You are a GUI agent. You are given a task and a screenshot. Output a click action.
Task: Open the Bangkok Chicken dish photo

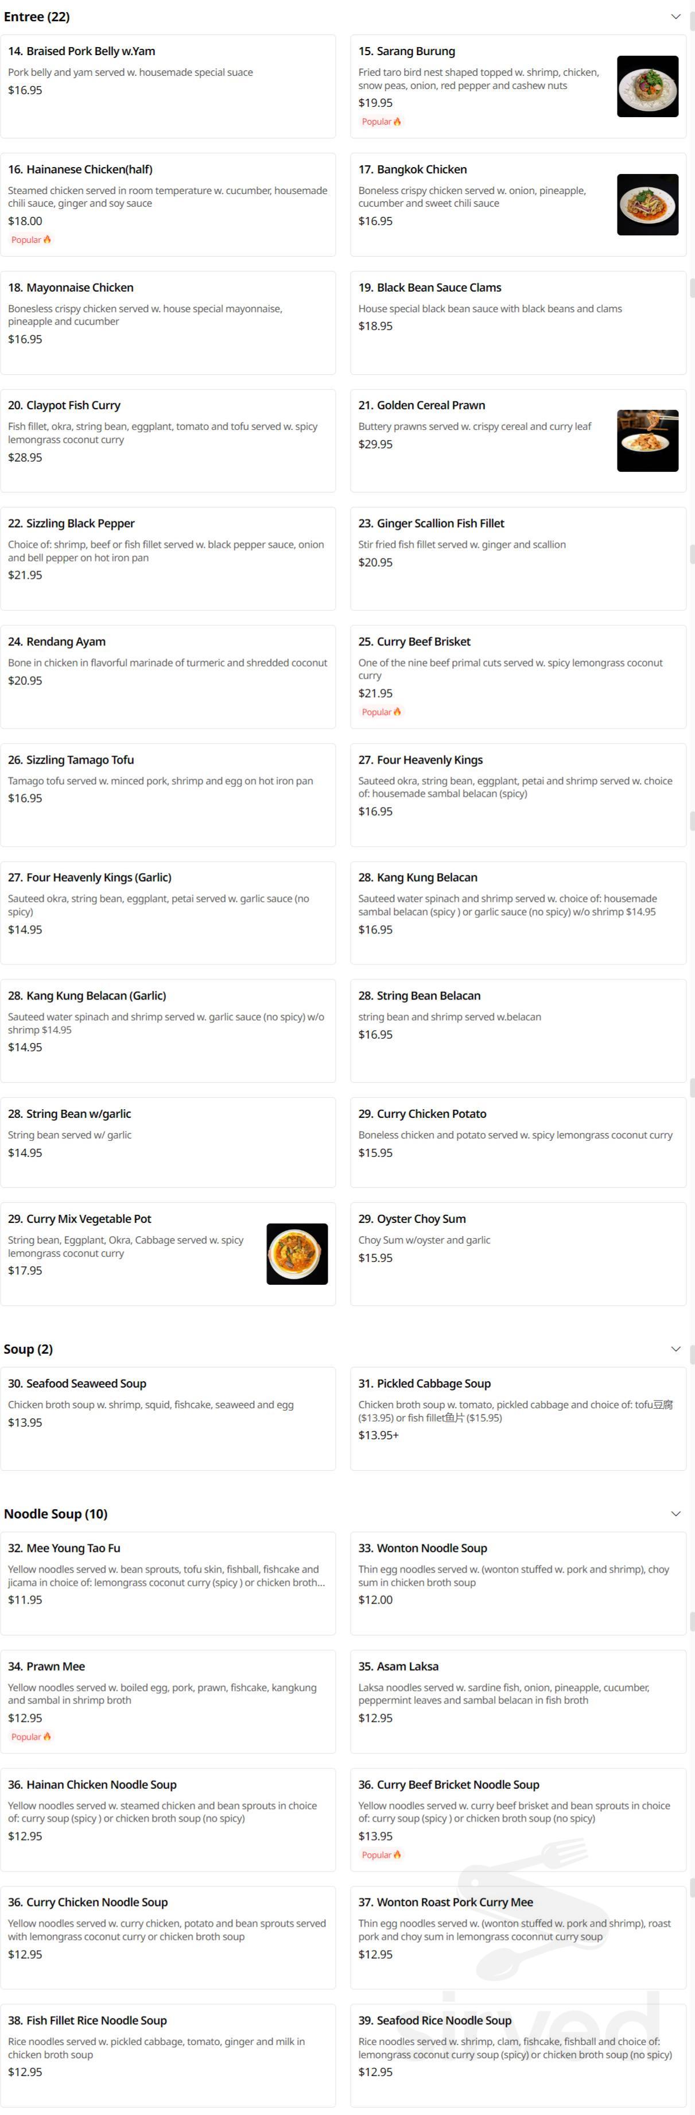click(647, 204)
